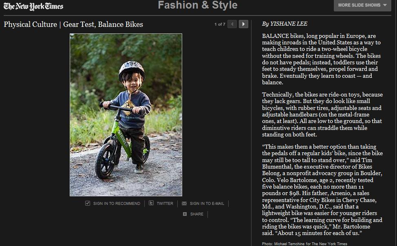397x246 pixels.
Task: Click the balance bike toddler photo
Action: pyautogui.click(x=126, y=114)
